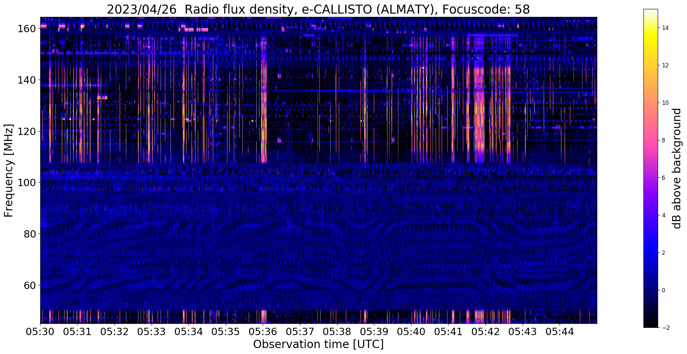The width and height of the screenshot is (687, 354).
Task: Click the 'dB above background' colorbar label
Action: [677, 169]
